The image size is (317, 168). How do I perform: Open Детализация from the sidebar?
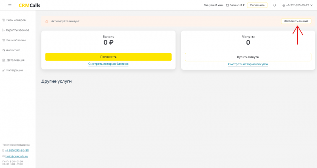15,60
